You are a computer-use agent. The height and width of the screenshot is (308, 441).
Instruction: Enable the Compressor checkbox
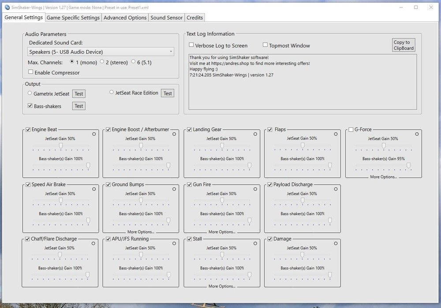click(x=31, y=72)
